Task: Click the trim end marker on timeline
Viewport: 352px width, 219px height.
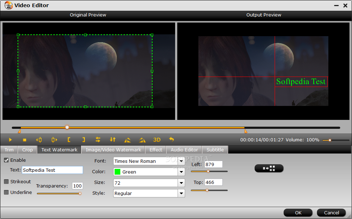Action: [246, 131]
